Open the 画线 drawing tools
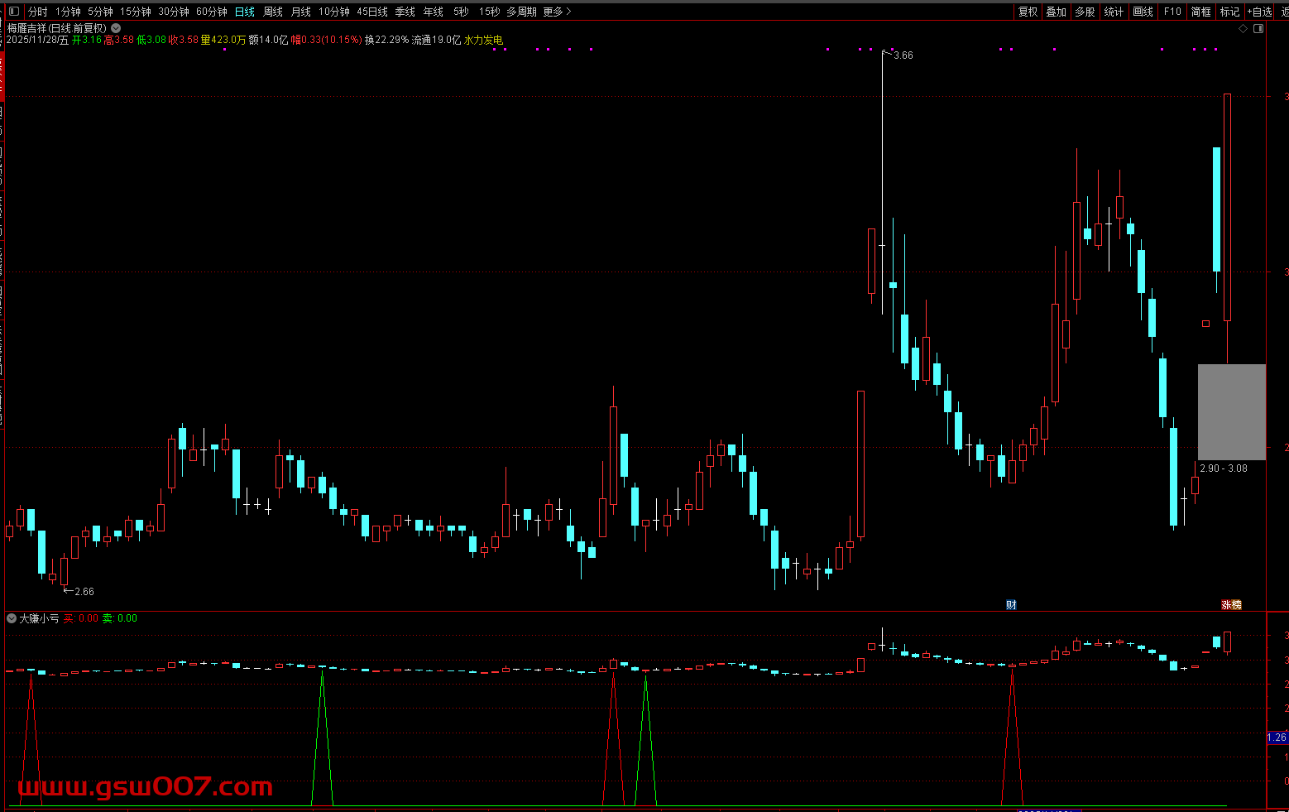Screen dimensions: 1289x812 coord(1143,12)
